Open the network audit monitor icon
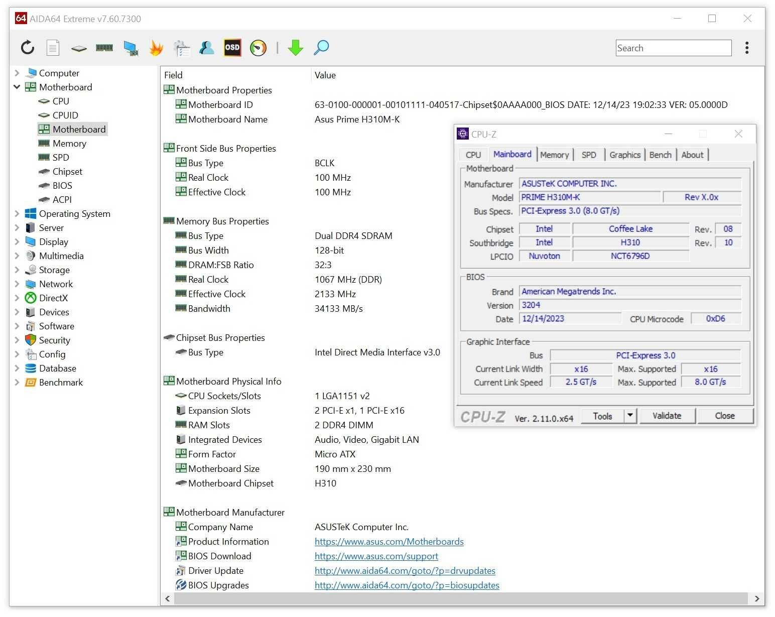Viewport: 775px width, 617px height. [131, 48]
